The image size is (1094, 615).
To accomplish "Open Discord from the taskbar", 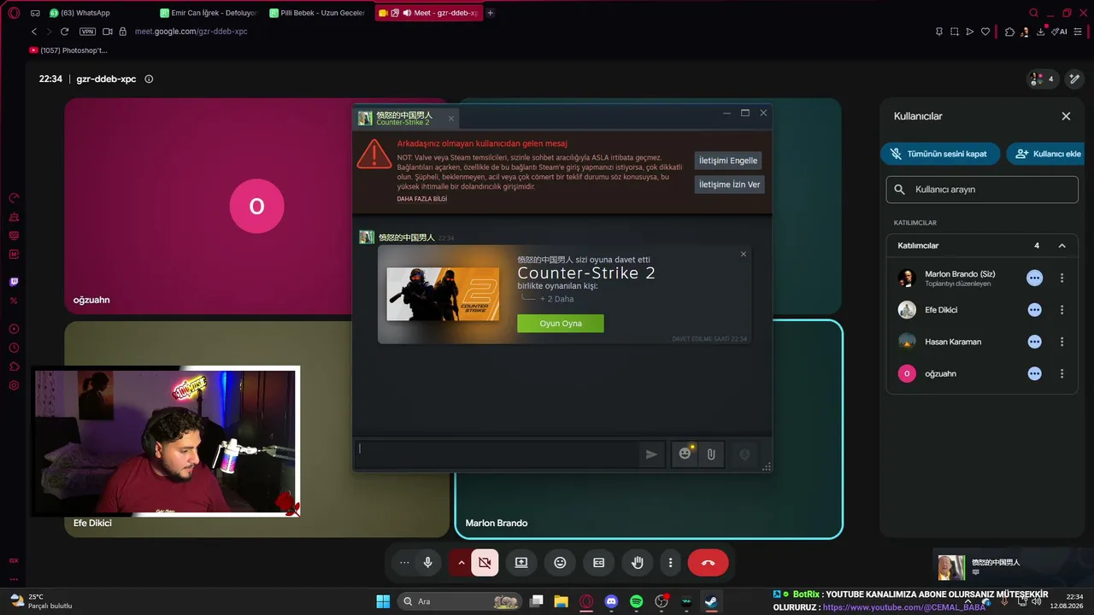I will tap(611, 601).
